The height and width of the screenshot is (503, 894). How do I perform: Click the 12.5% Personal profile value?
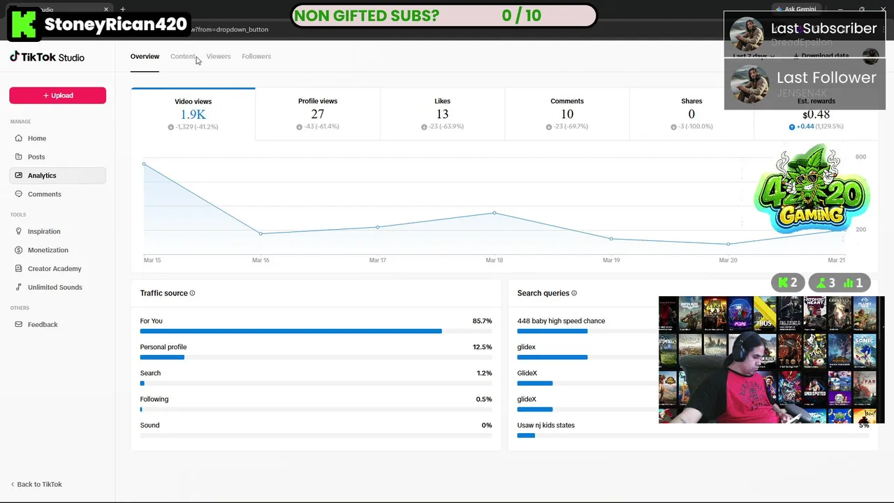482,347
